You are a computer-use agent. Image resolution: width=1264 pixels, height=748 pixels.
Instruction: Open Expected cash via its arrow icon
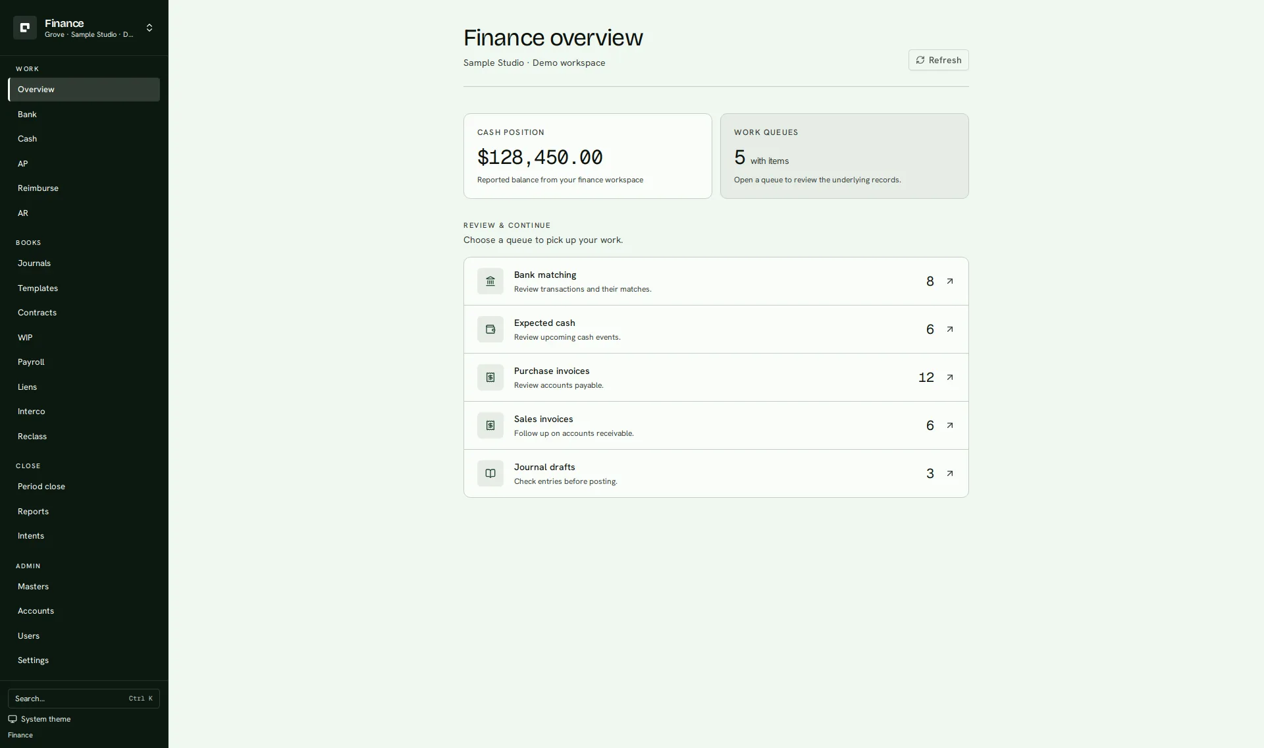pyautogui.click(x=950, y=329)
